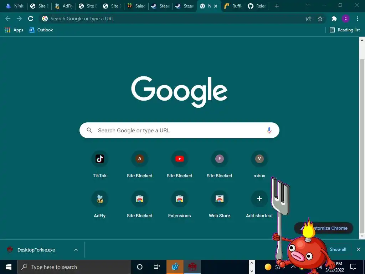Open the profile avatar labeled C
Screen dimensions: 365x274
(346, 19)
